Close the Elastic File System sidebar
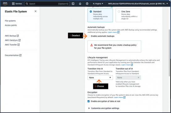 [35, 11]
